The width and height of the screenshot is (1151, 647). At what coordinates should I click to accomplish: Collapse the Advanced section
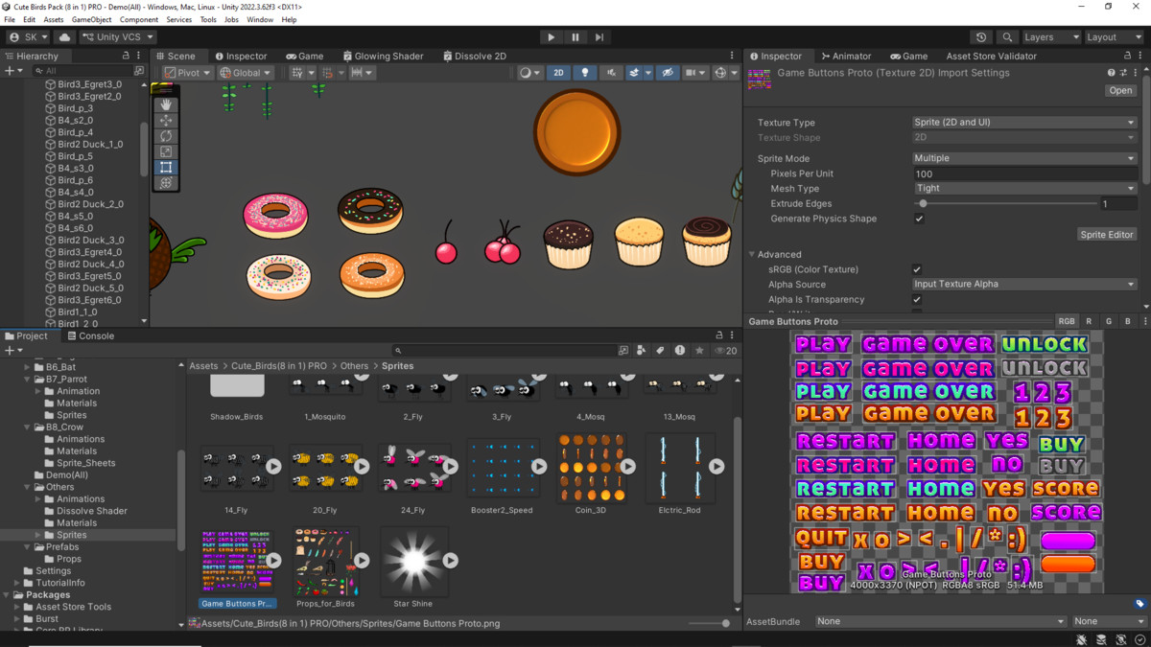[752, 255]
